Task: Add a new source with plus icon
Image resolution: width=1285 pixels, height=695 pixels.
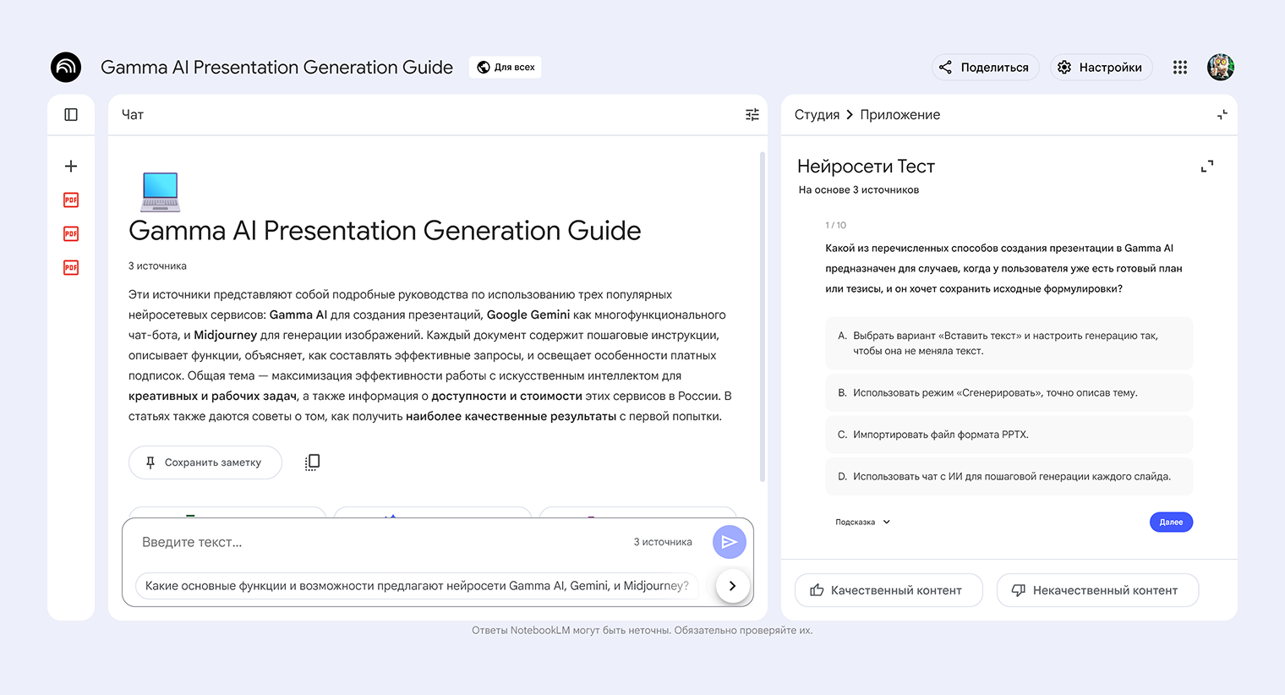Action: (71, 167)
